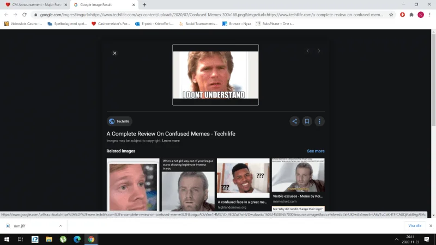Screen dimensions: 436x245
Task: Open File Explorer from taskbar
Action: 49,239
